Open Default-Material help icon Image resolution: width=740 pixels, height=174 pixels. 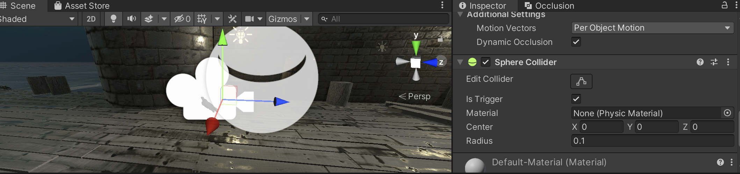(x=720, y=162)
